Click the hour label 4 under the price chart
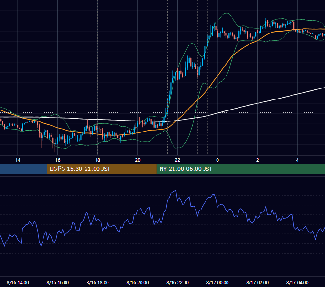Viewport: 325px width, 287px height. click(297, 160)
